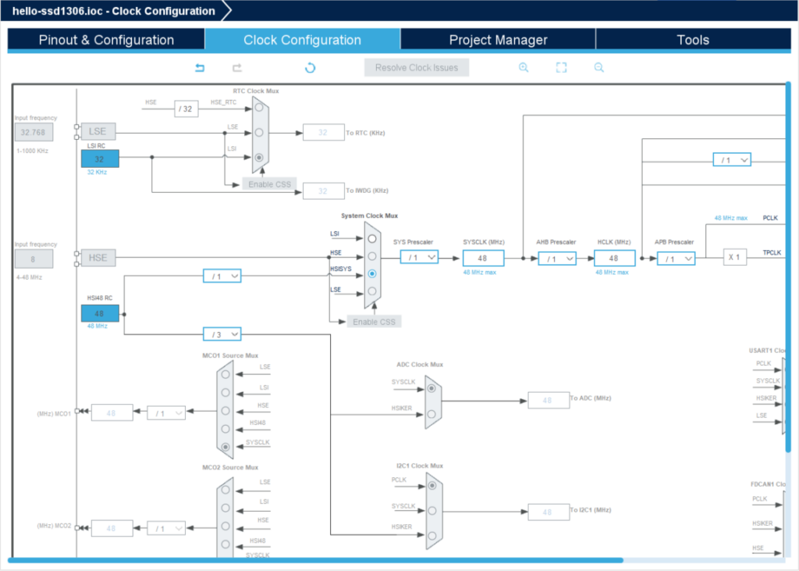Open the AHB Prescaler dropdown
Image resolution: width=799 pixels, height=571 pixels.
[x=557, y=259]
